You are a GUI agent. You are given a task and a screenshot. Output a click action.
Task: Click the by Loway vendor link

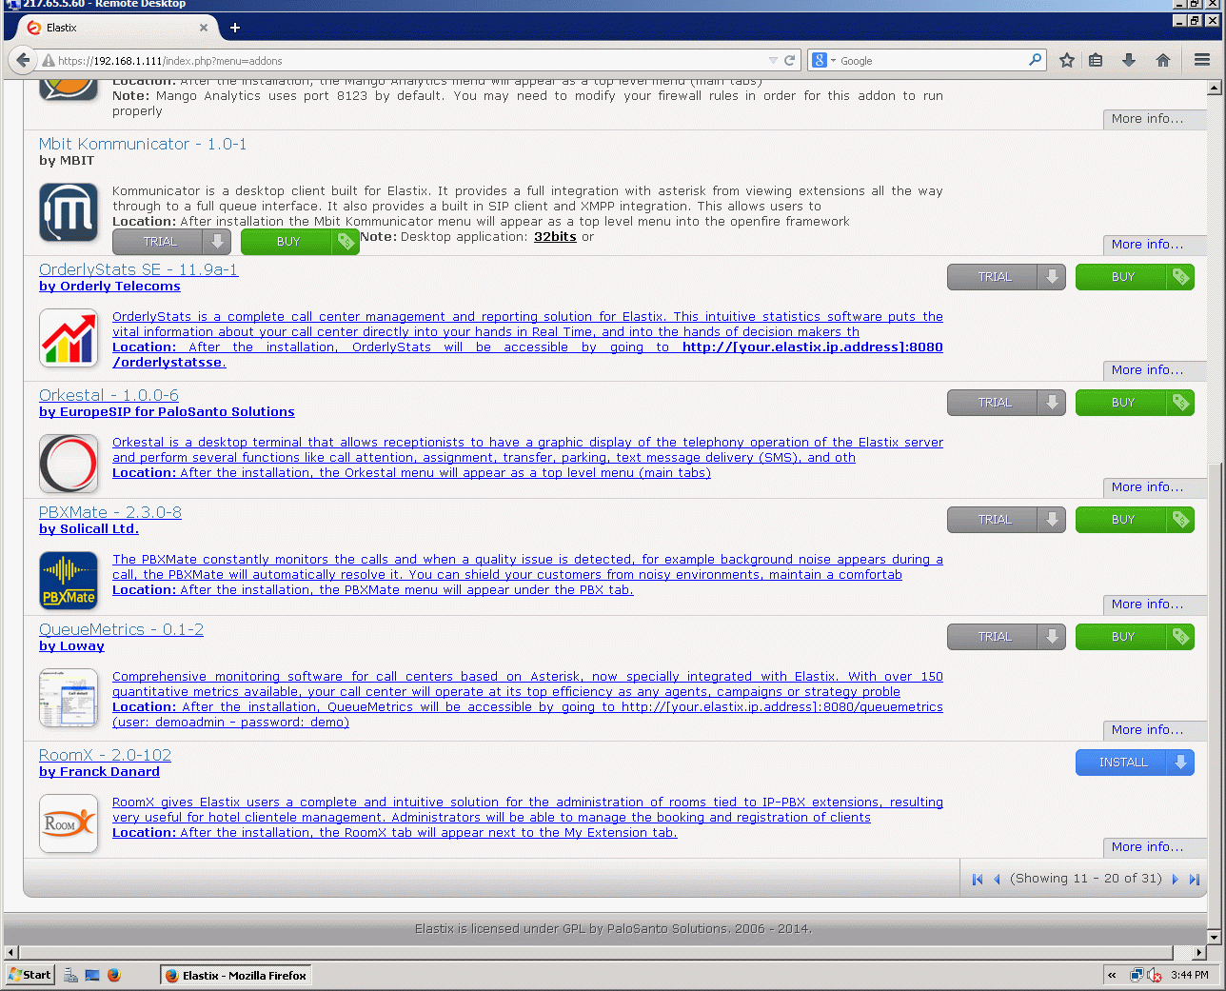71,646
